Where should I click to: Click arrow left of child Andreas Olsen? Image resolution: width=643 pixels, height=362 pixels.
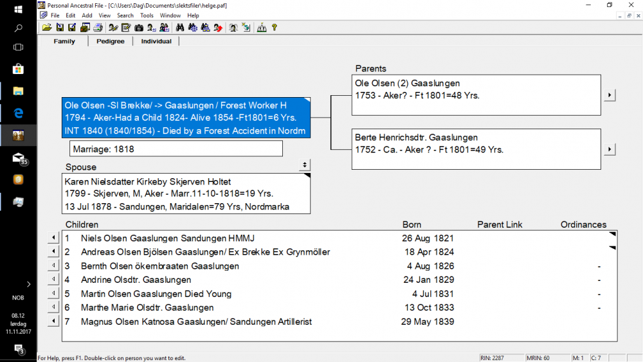pos(53,251)
